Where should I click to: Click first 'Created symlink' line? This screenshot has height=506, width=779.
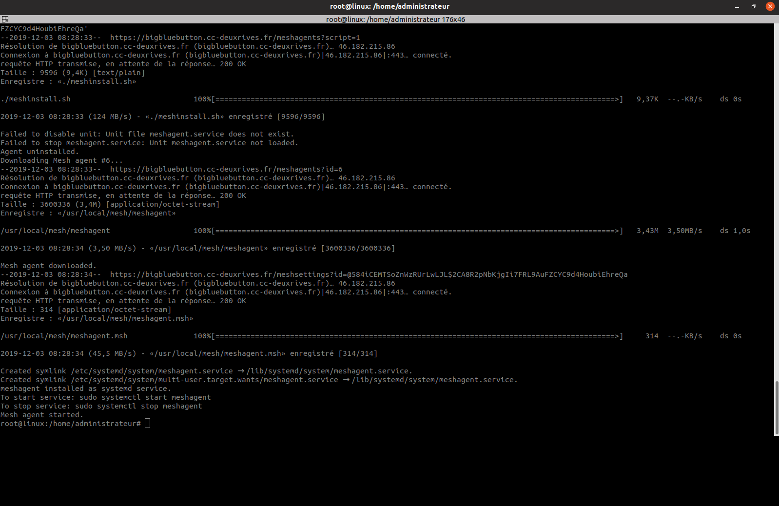point(206,371)
